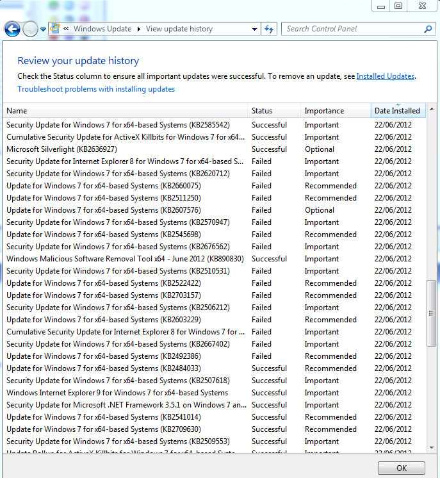Click the Windows Update address bar icon
The width and height of the screenshot is (440, 478).
pos(55,29)
